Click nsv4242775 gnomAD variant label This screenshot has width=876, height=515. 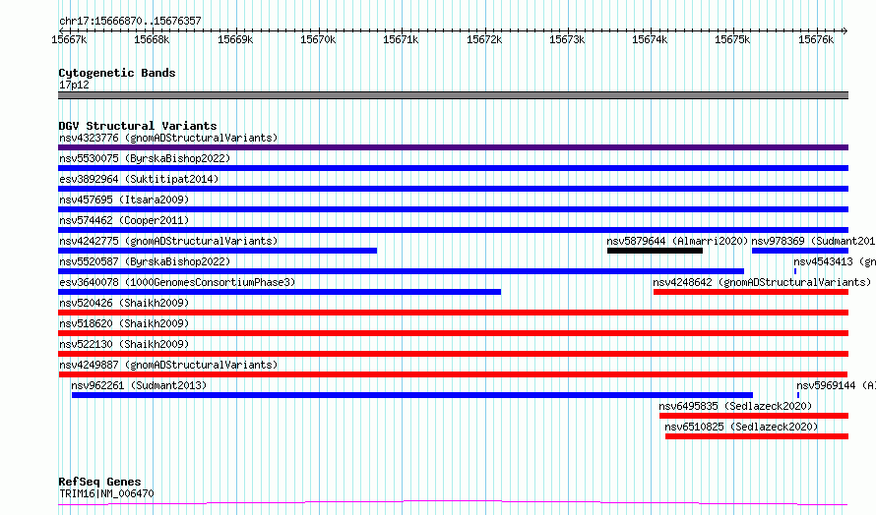point(168,241)
